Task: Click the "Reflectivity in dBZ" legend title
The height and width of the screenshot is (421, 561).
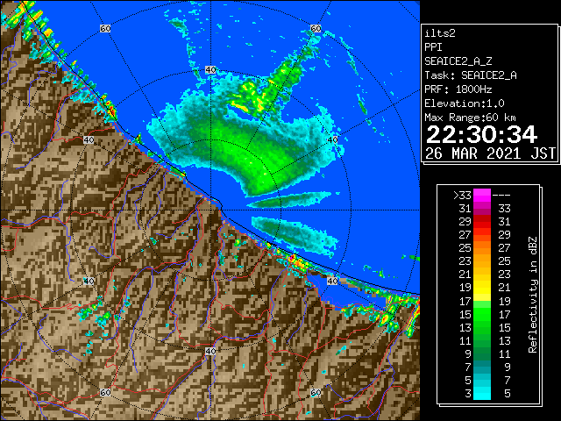Action: point(533,295)
